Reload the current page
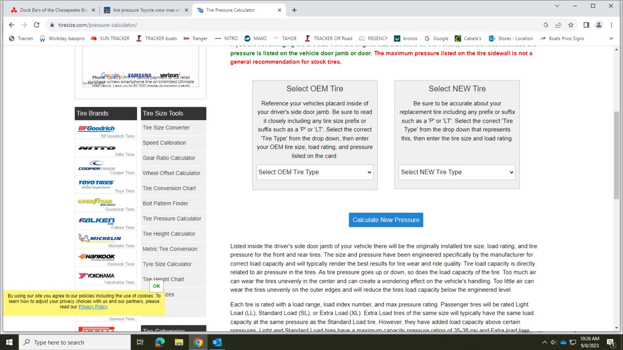This screenshot has height=350, width=623. 37,25
